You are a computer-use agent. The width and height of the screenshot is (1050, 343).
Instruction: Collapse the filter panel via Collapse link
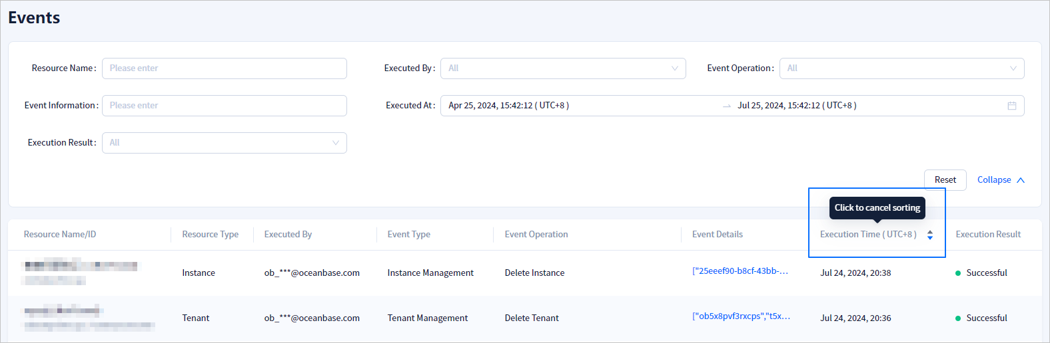[993, 180]
